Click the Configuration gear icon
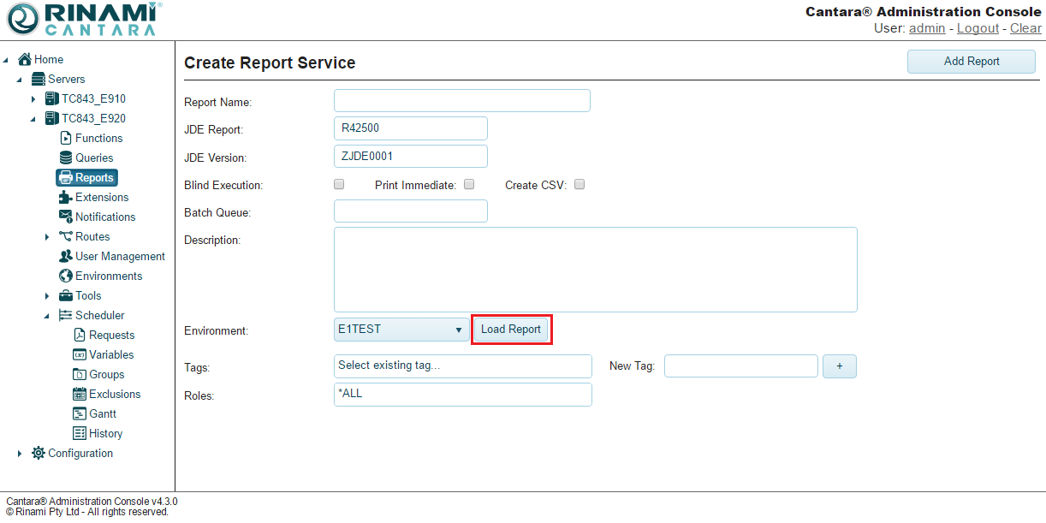 39,453
